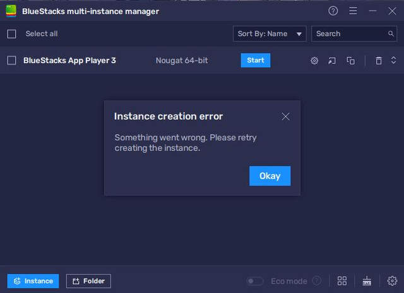Click the search magnifier icon

point(391,33)
